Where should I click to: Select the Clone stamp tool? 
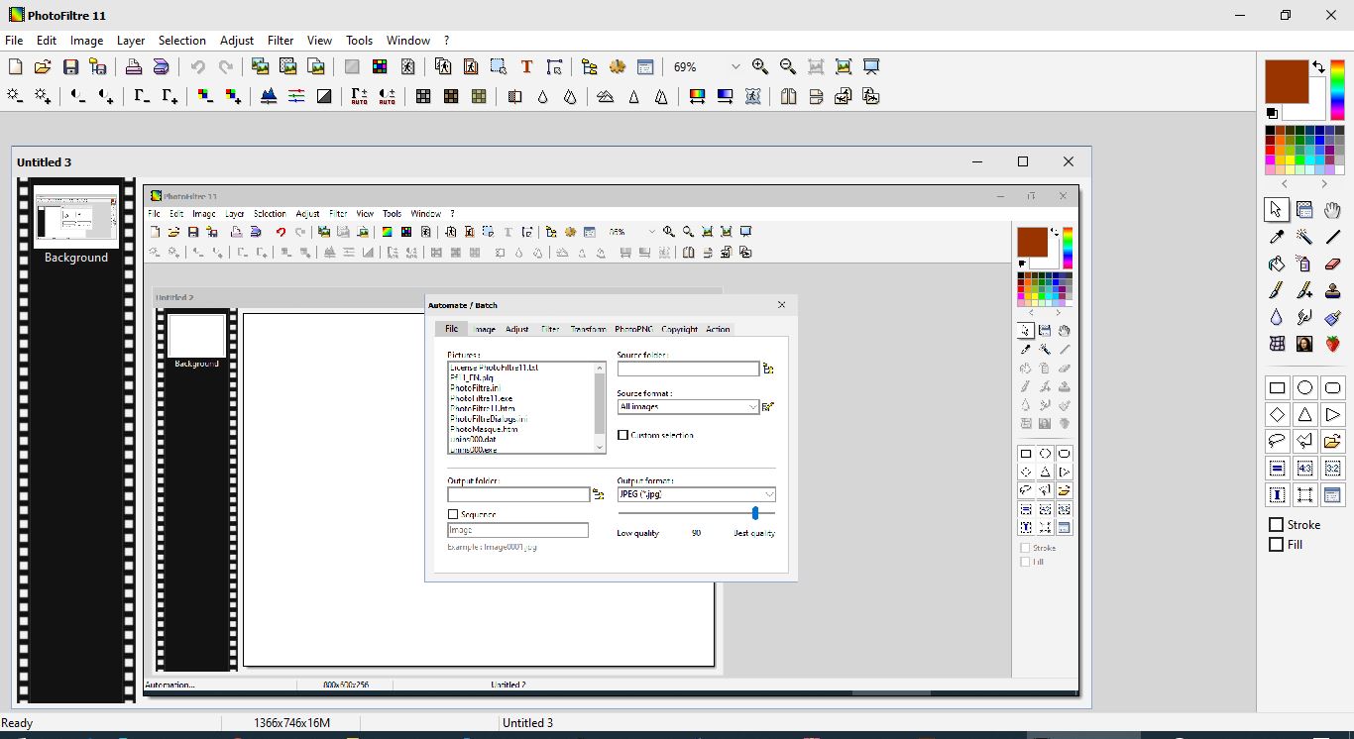coord(1332,290)
